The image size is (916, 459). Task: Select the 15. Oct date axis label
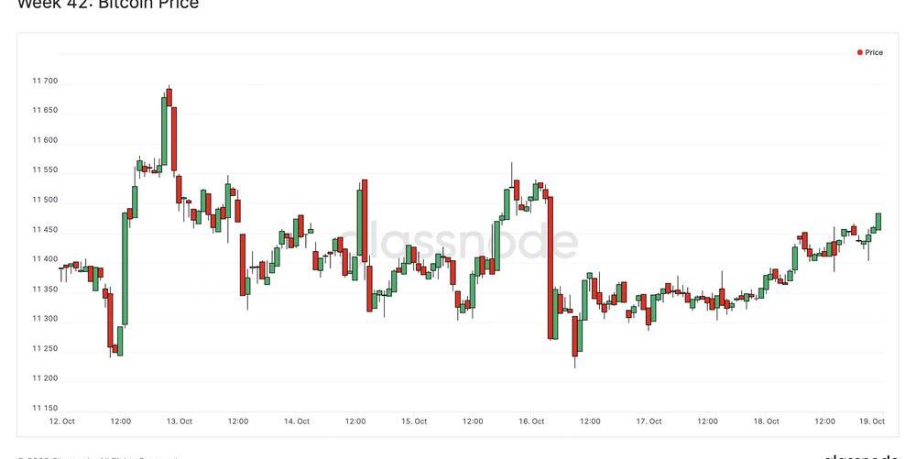point(414,421)
